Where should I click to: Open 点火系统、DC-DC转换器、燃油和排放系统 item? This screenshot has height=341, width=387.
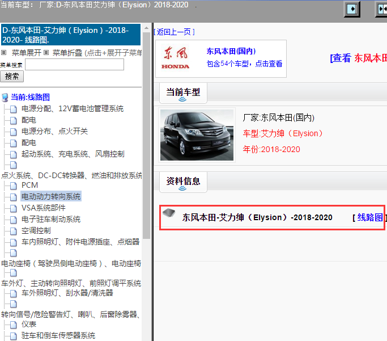pos(71,175)
